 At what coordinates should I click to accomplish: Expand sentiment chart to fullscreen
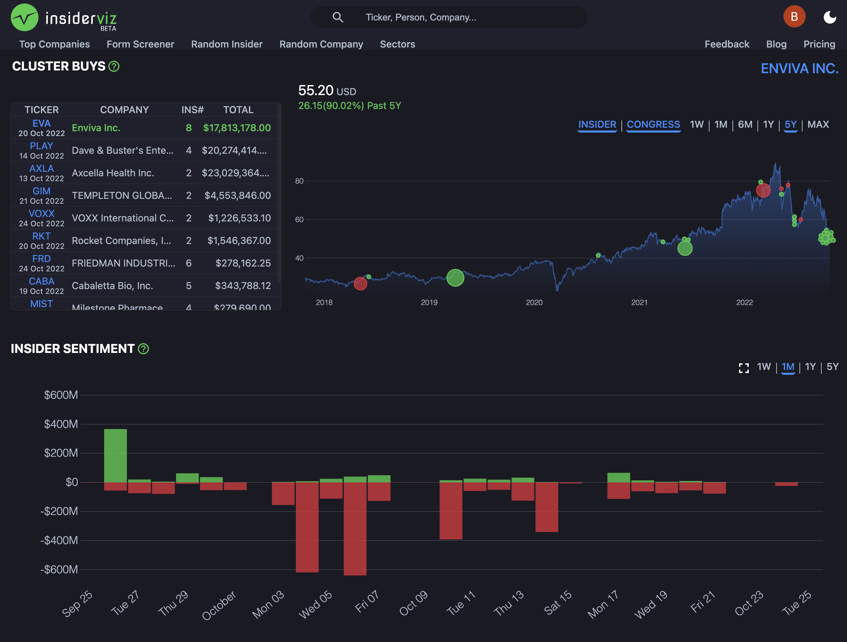click(744, 368)
